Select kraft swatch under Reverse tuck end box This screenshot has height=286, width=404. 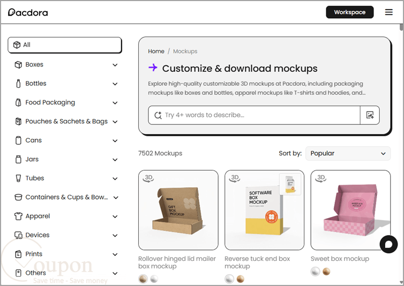pos(241,279)
